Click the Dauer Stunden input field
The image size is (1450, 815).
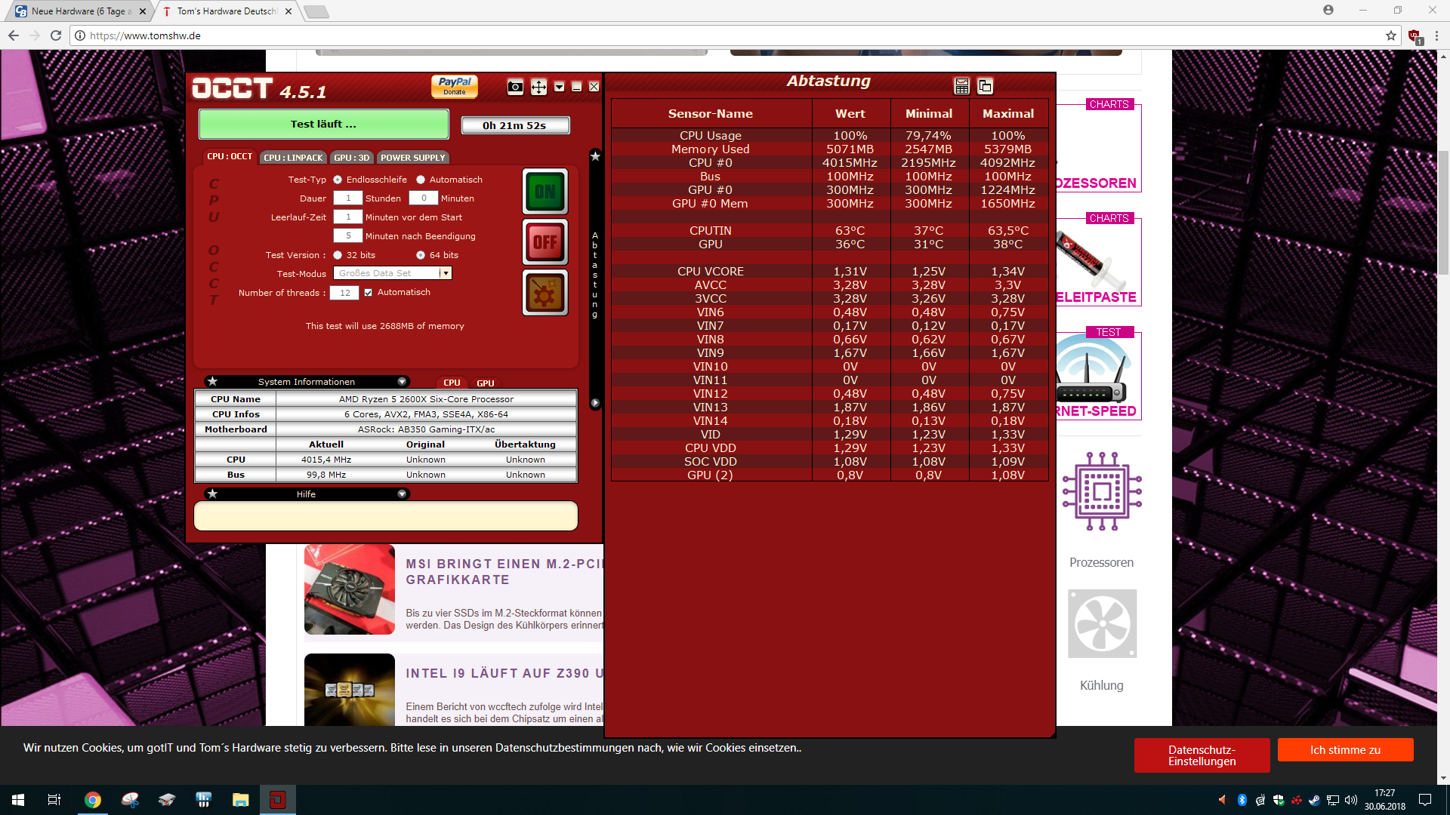click(x=348, y=198)
